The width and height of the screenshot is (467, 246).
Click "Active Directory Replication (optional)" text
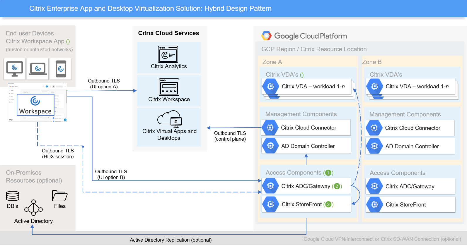(x=171, y=240)
